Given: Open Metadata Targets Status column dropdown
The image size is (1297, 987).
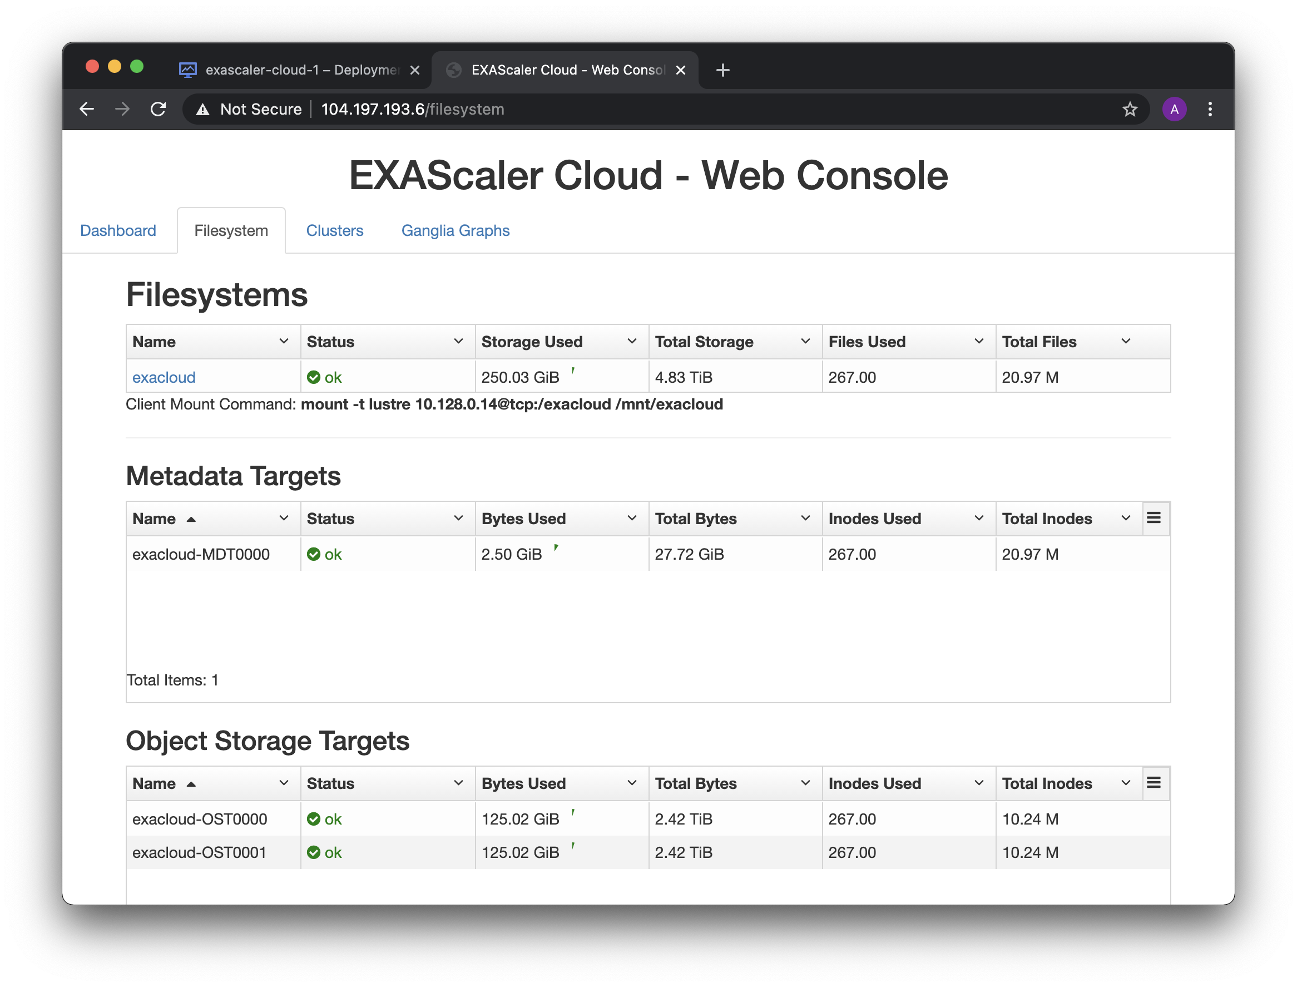Looking at the screenshot, I should coord(458,518).
